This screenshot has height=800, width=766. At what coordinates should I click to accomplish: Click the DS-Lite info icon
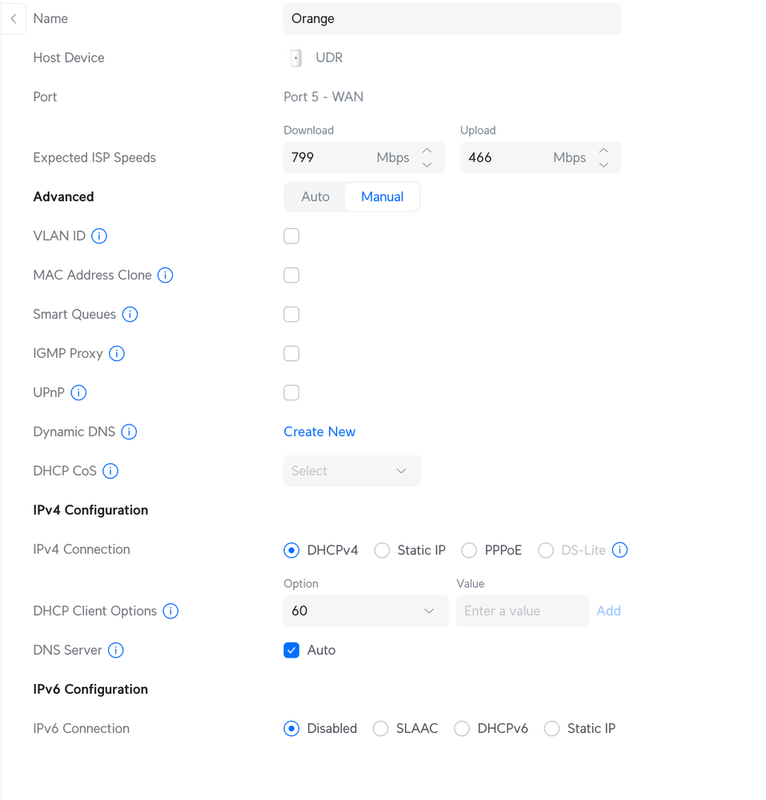[620, 550]
